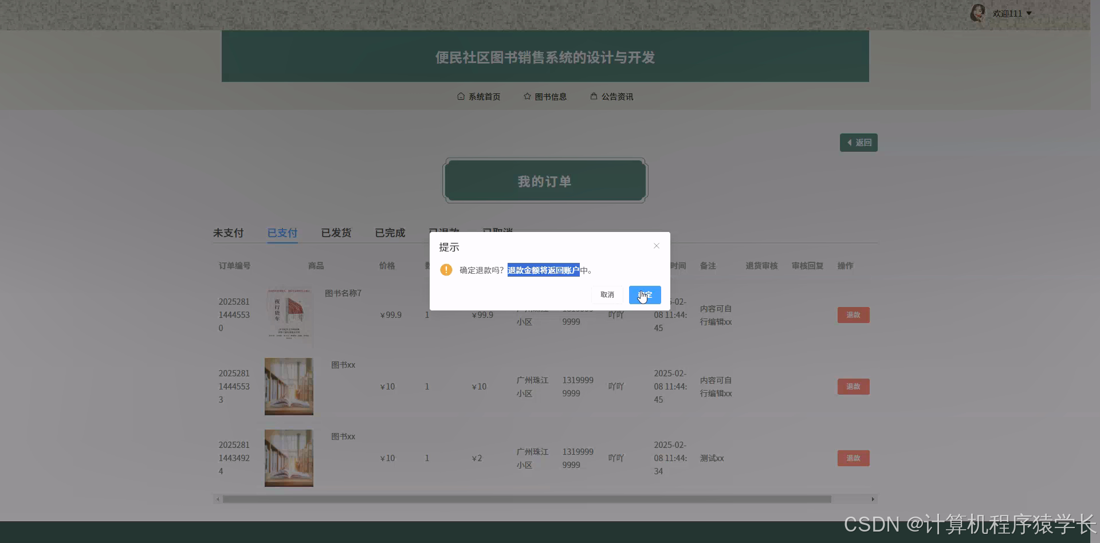Click the book thumbnail of order 20252811444533

click(289, 387)
